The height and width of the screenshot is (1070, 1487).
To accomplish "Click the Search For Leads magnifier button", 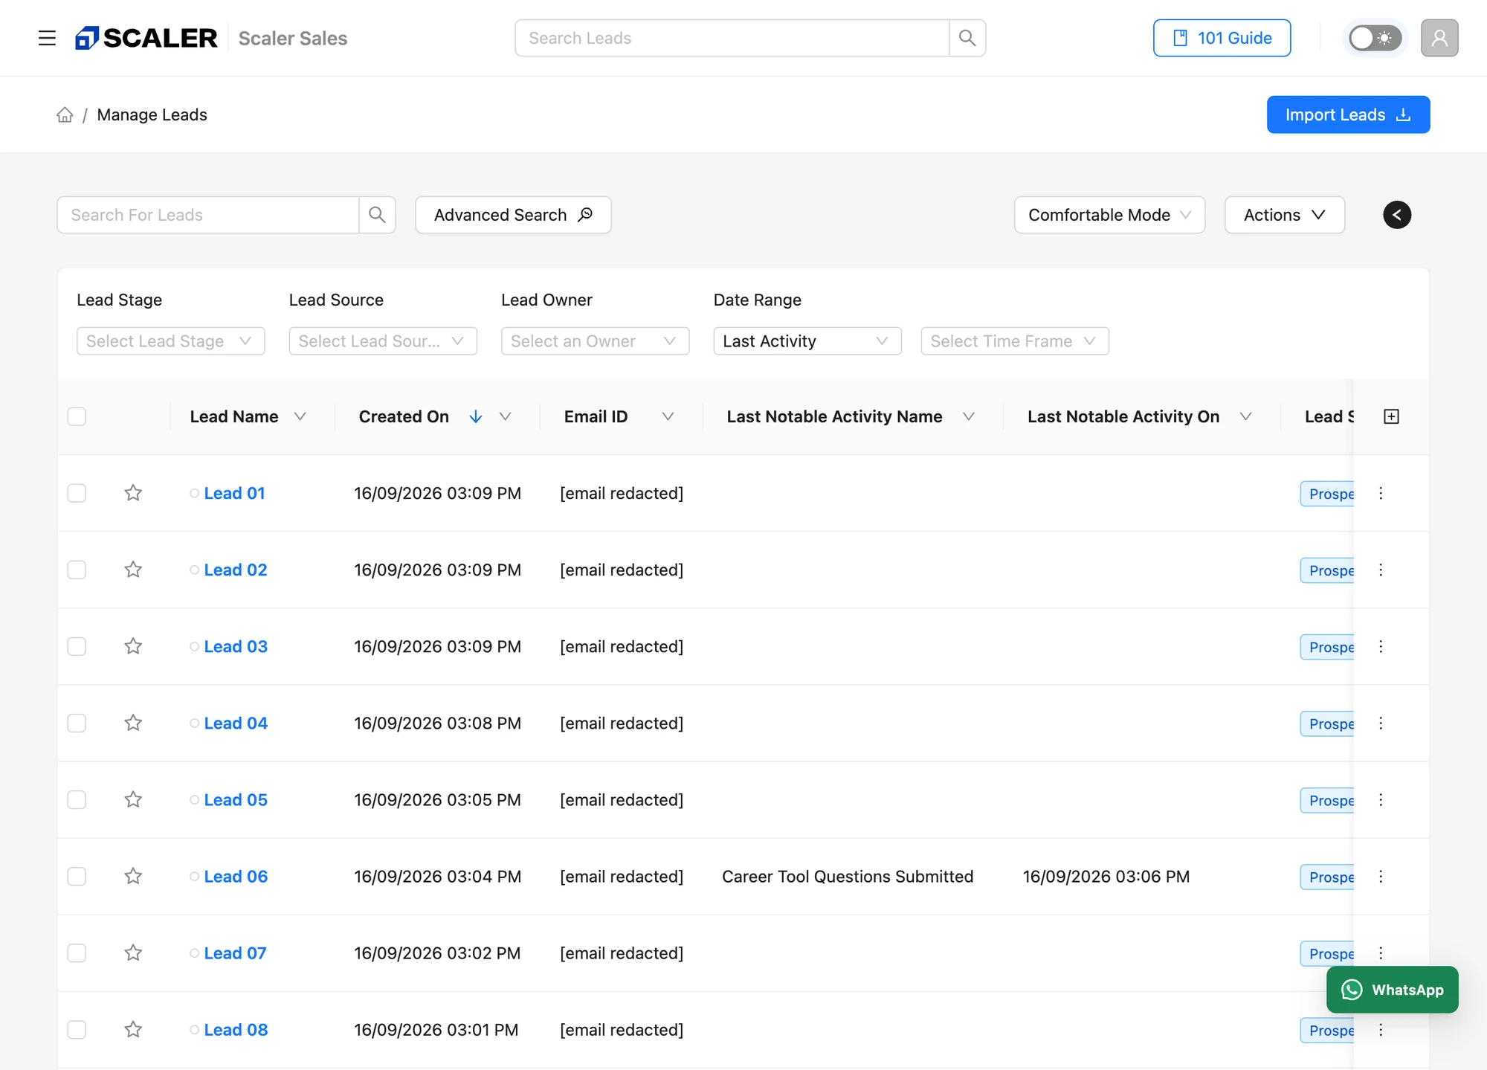I will click(x=377, y=215).
